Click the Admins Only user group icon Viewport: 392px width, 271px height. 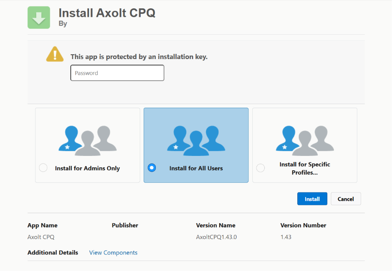point(87,140)
